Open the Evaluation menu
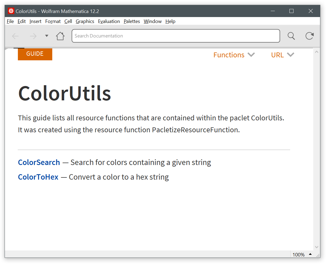 click(x=109, y=21)
